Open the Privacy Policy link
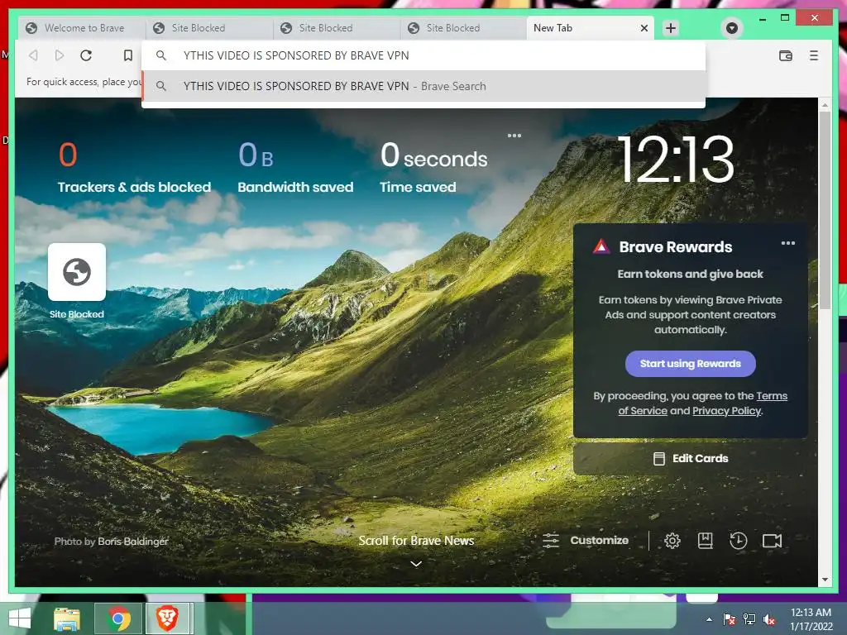847x635 pixels. coord(726,411)
